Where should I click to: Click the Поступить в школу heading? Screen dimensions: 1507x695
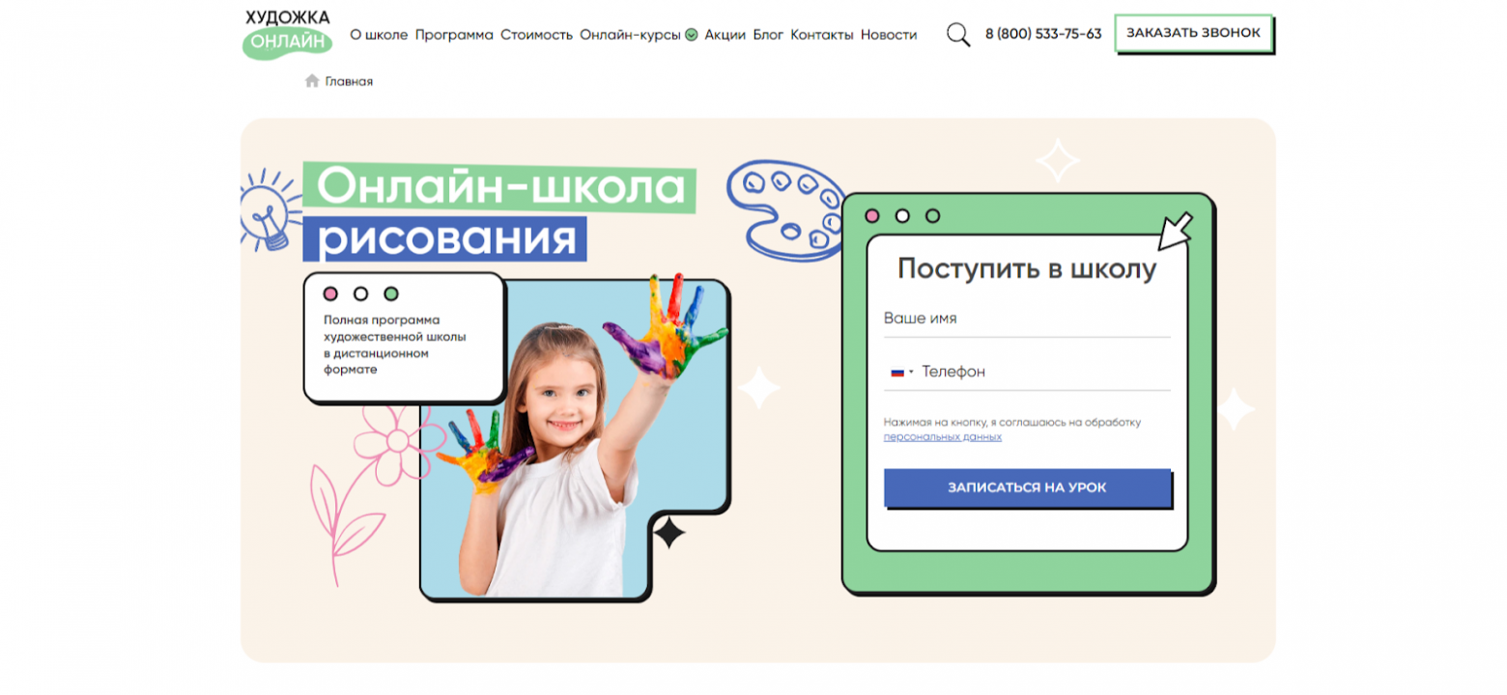coord(1027,268)
